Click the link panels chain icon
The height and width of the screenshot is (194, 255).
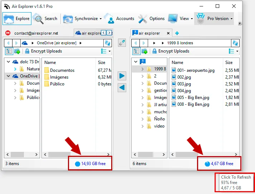point(122,43)
